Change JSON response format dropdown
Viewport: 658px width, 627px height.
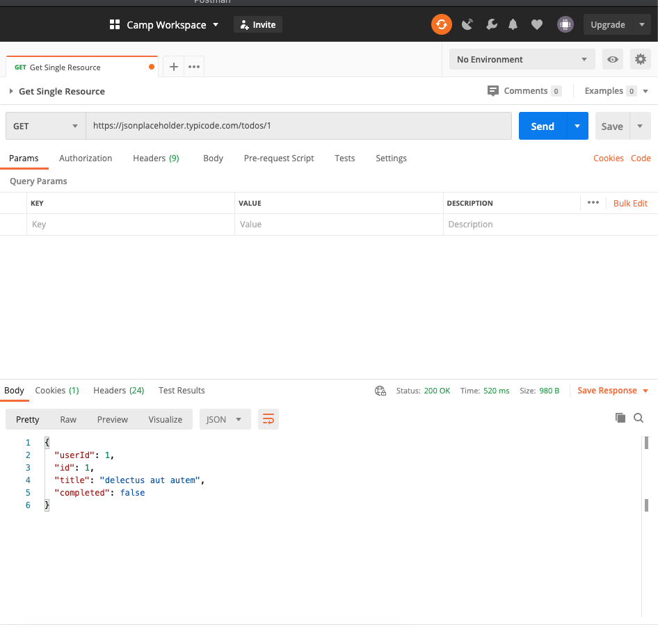[x=225, y=419]
